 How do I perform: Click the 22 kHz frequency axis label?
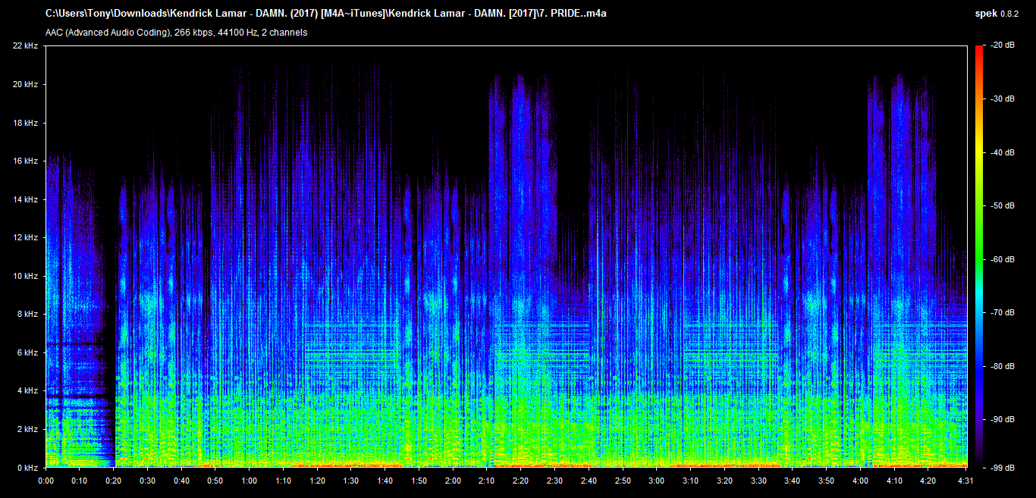24,45
